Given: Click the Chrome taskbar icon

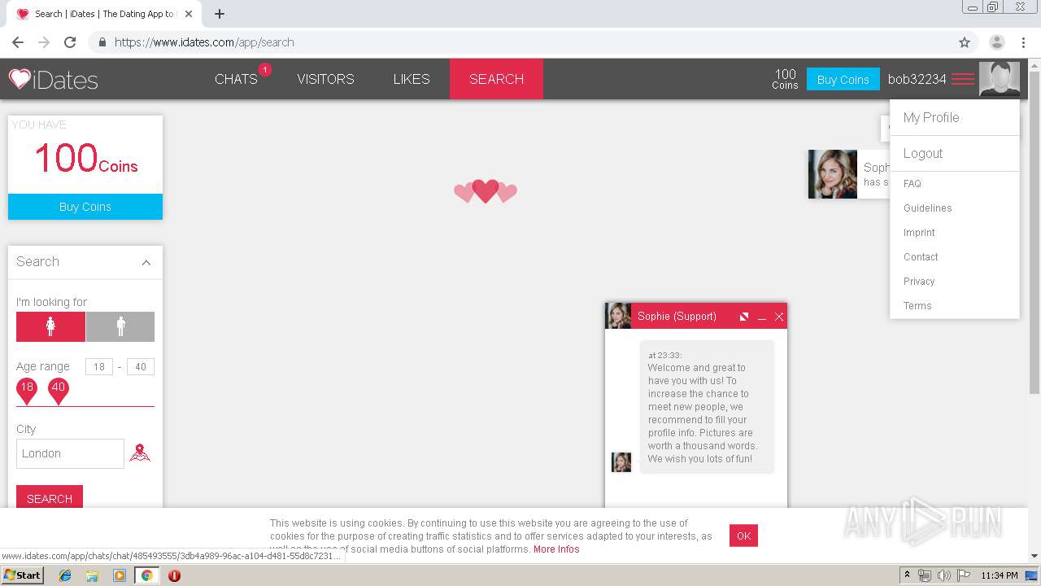Looking at the screenshot, I should (146, 575).
